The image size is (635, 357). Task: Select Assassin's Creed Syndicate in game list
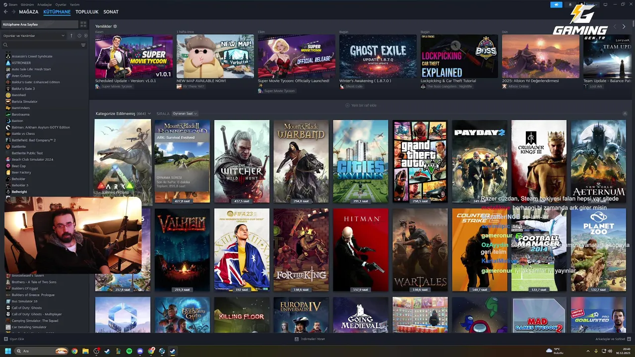point(32,56)
